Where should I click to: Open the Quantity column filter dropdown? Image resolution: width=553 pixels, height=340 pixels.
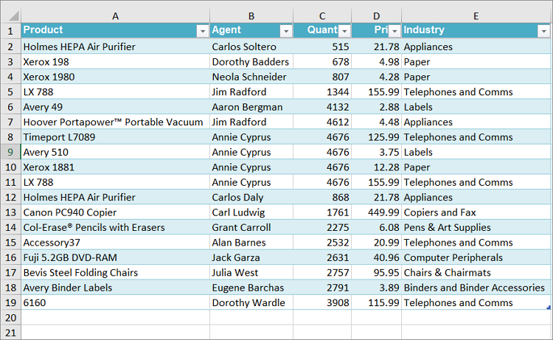pyautogui.click(x=344, y=32)
